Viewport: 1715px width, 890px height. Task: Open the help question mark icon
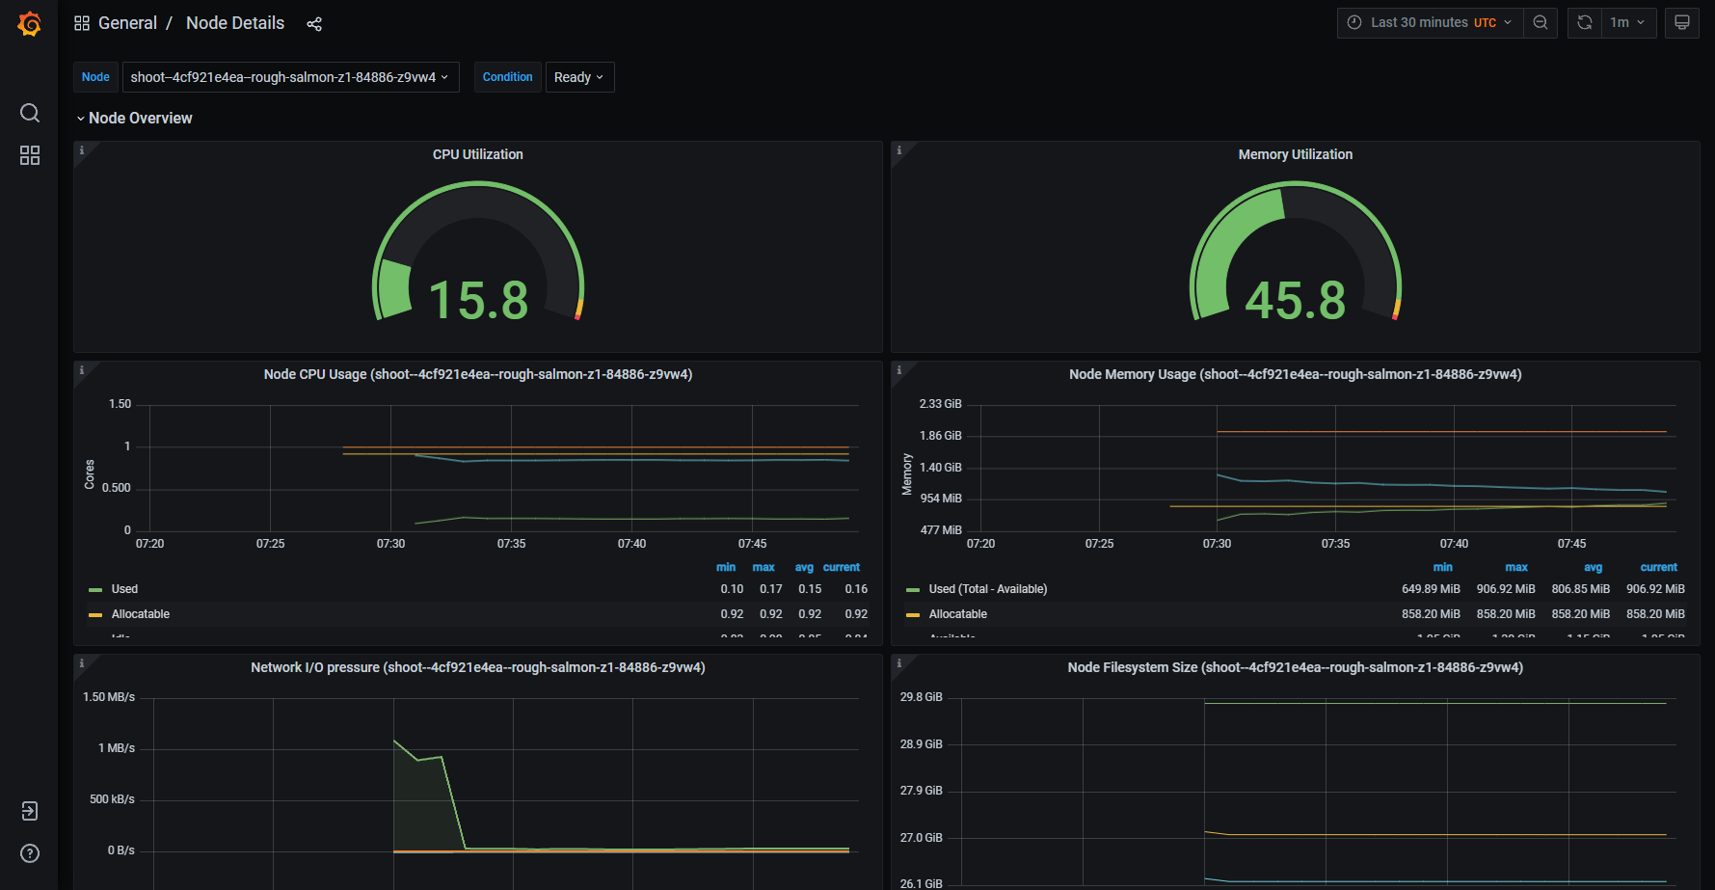(x=30, y=853)
